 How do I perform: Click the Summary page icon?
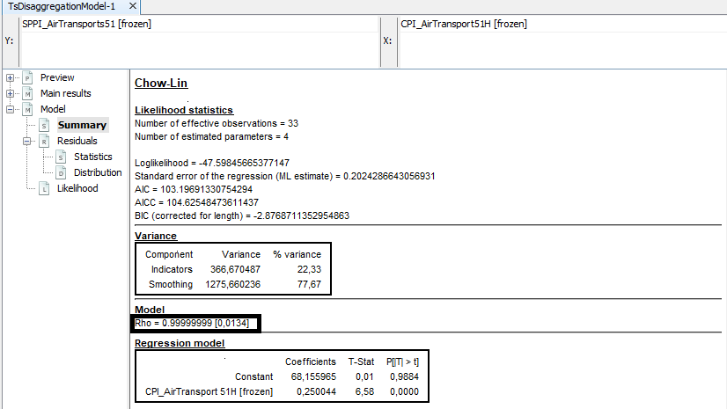point(44,126)
